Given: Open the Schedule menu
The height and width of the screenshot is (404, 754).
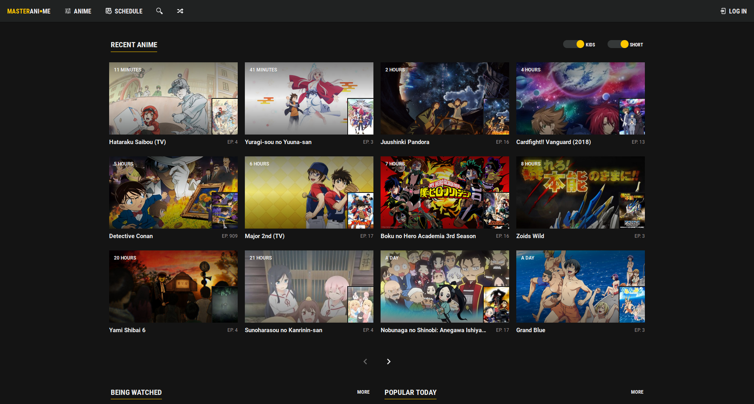Looking at the screenshot, I should 124,11.
